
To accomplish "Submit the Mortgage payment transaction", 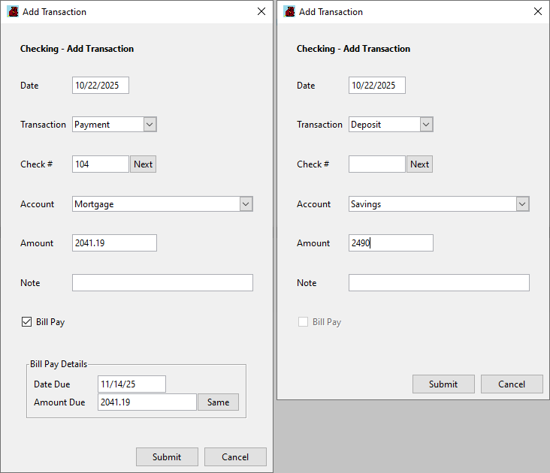I will tap(167, 456).
